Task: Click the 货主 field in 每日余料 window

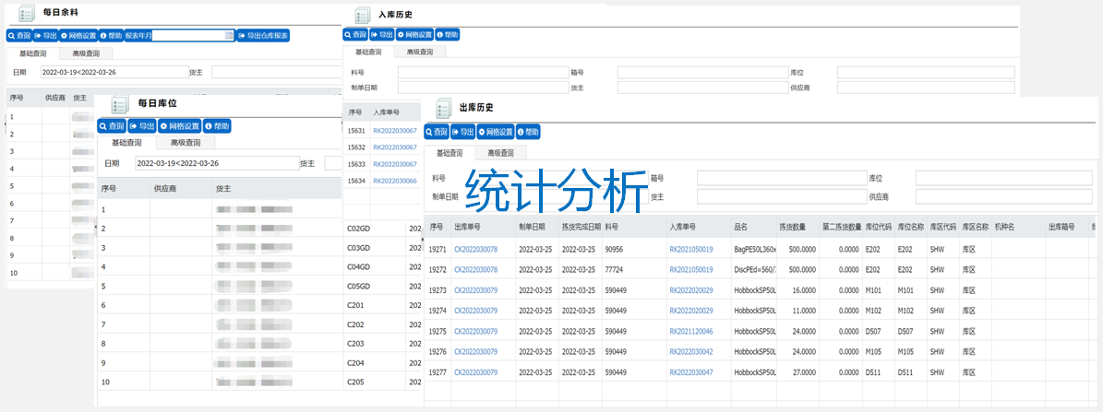Action: point(277,72)
